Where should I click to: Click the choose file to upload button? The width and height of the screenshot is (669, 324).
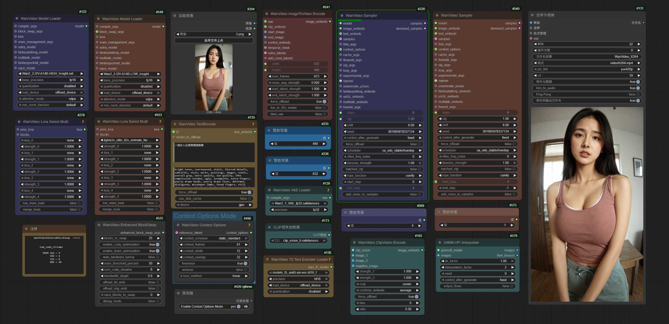[214, 41]
